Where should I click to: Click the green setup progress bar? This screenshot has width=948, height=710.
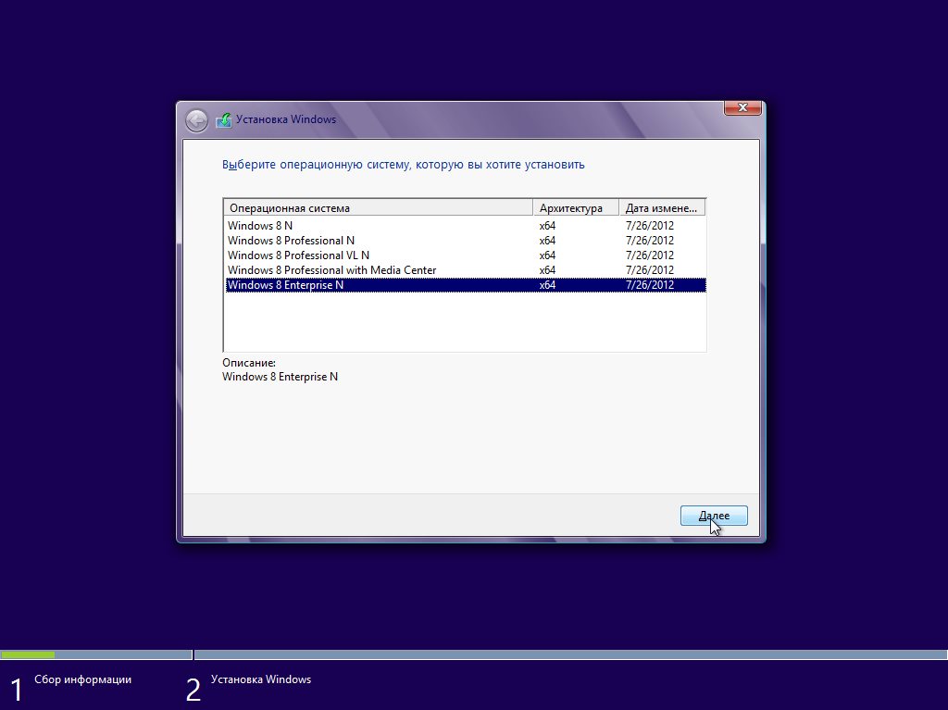pyautogui.click(x=28, y=654)
